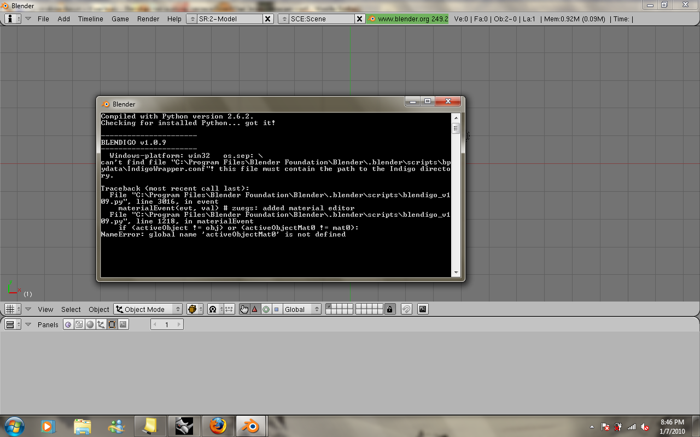Open the Select menu in 3D header
Viewport: 700px width, 437px height.
click(71, 309)
